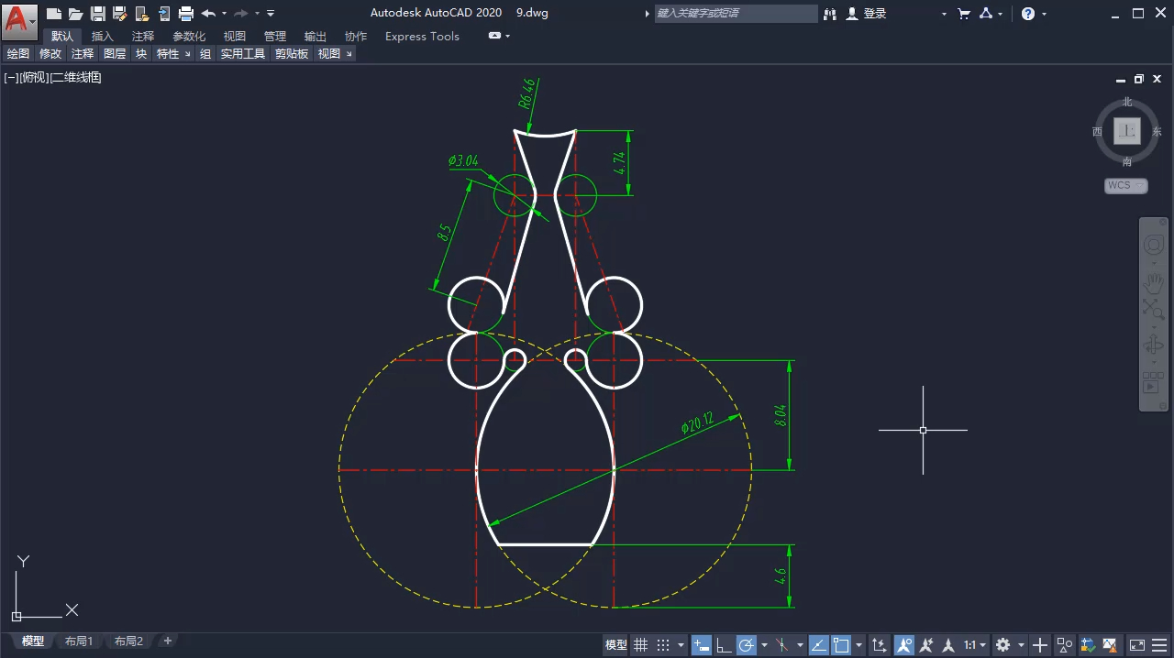Toggle grid display in status bar
Viewport: 1174px width, 658px height.
click(x=641, y=645)
